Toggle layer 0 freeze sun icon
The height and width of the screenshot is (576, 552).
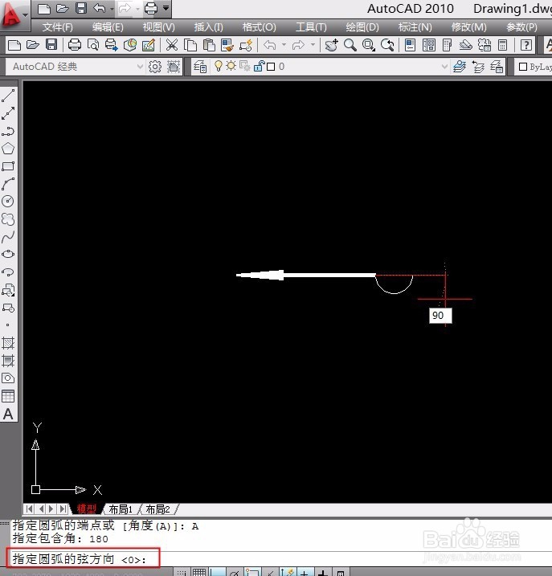pos(231,66)
